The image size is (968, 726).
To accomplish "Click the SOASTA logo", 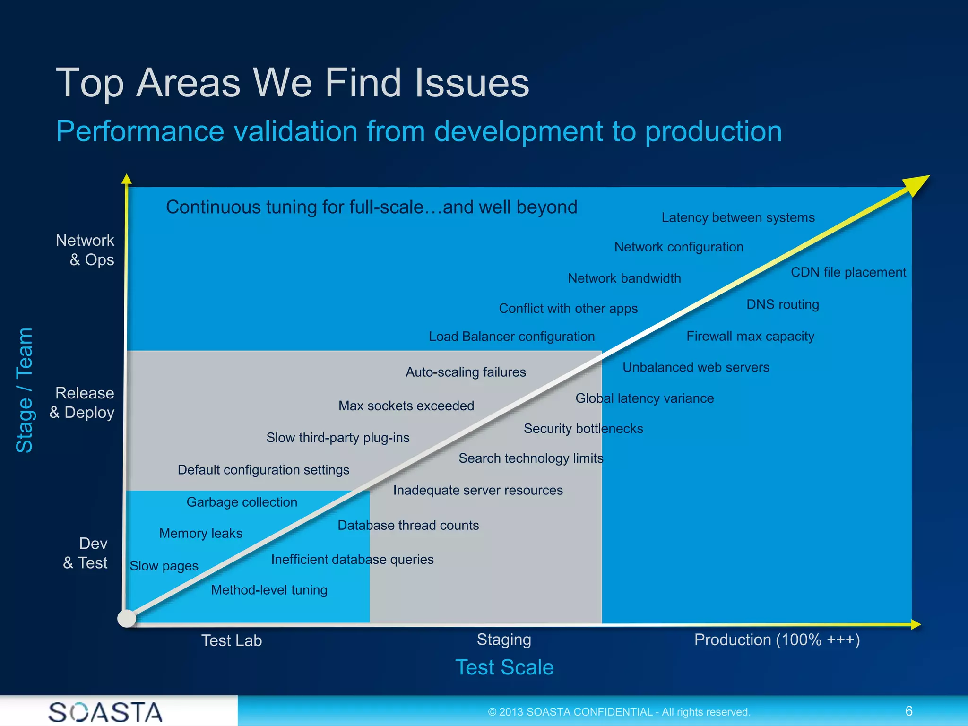I will click(105, 712).
